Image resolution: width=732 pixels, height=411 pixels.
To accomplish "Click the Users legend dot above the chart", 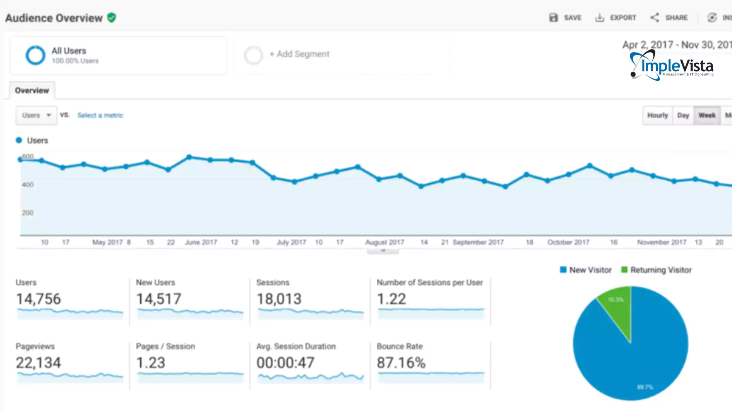I will pos(19,140).
